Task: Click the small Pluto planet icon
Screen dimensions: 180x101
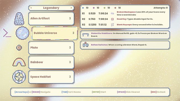Action: [19, 47]
